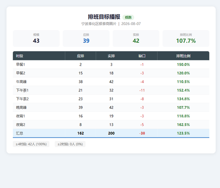Click the ≥4时段: 42人 (100%) tag
The height and width of the screenshot is (188, 220).
coord(31,144)
